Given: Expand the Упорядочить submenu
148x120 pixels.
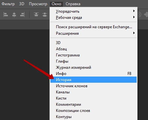Looking at the screenshot, I should coord(93,11).
